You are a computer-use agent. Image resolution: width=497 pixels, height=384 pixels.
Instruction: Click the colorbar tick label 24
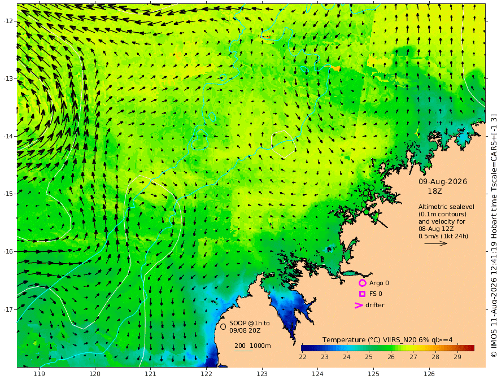[347, 357]
